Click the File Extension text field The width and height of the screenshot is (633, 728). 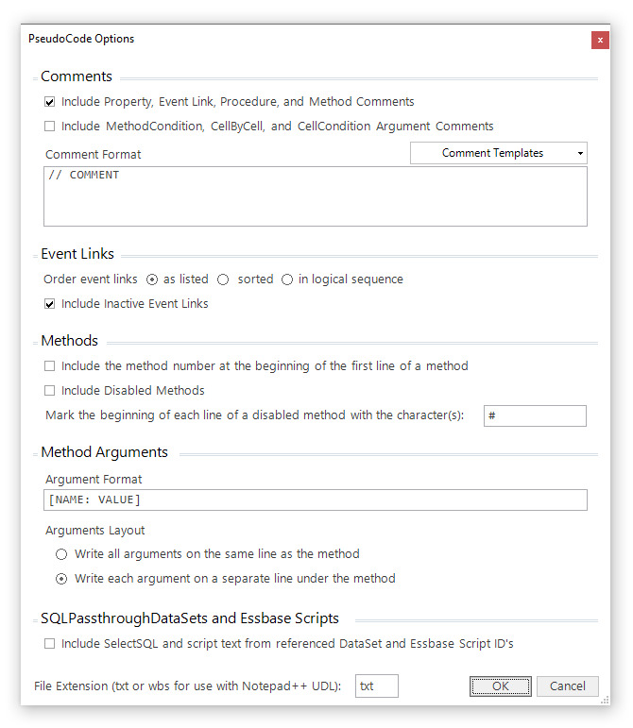coord(377,686)
